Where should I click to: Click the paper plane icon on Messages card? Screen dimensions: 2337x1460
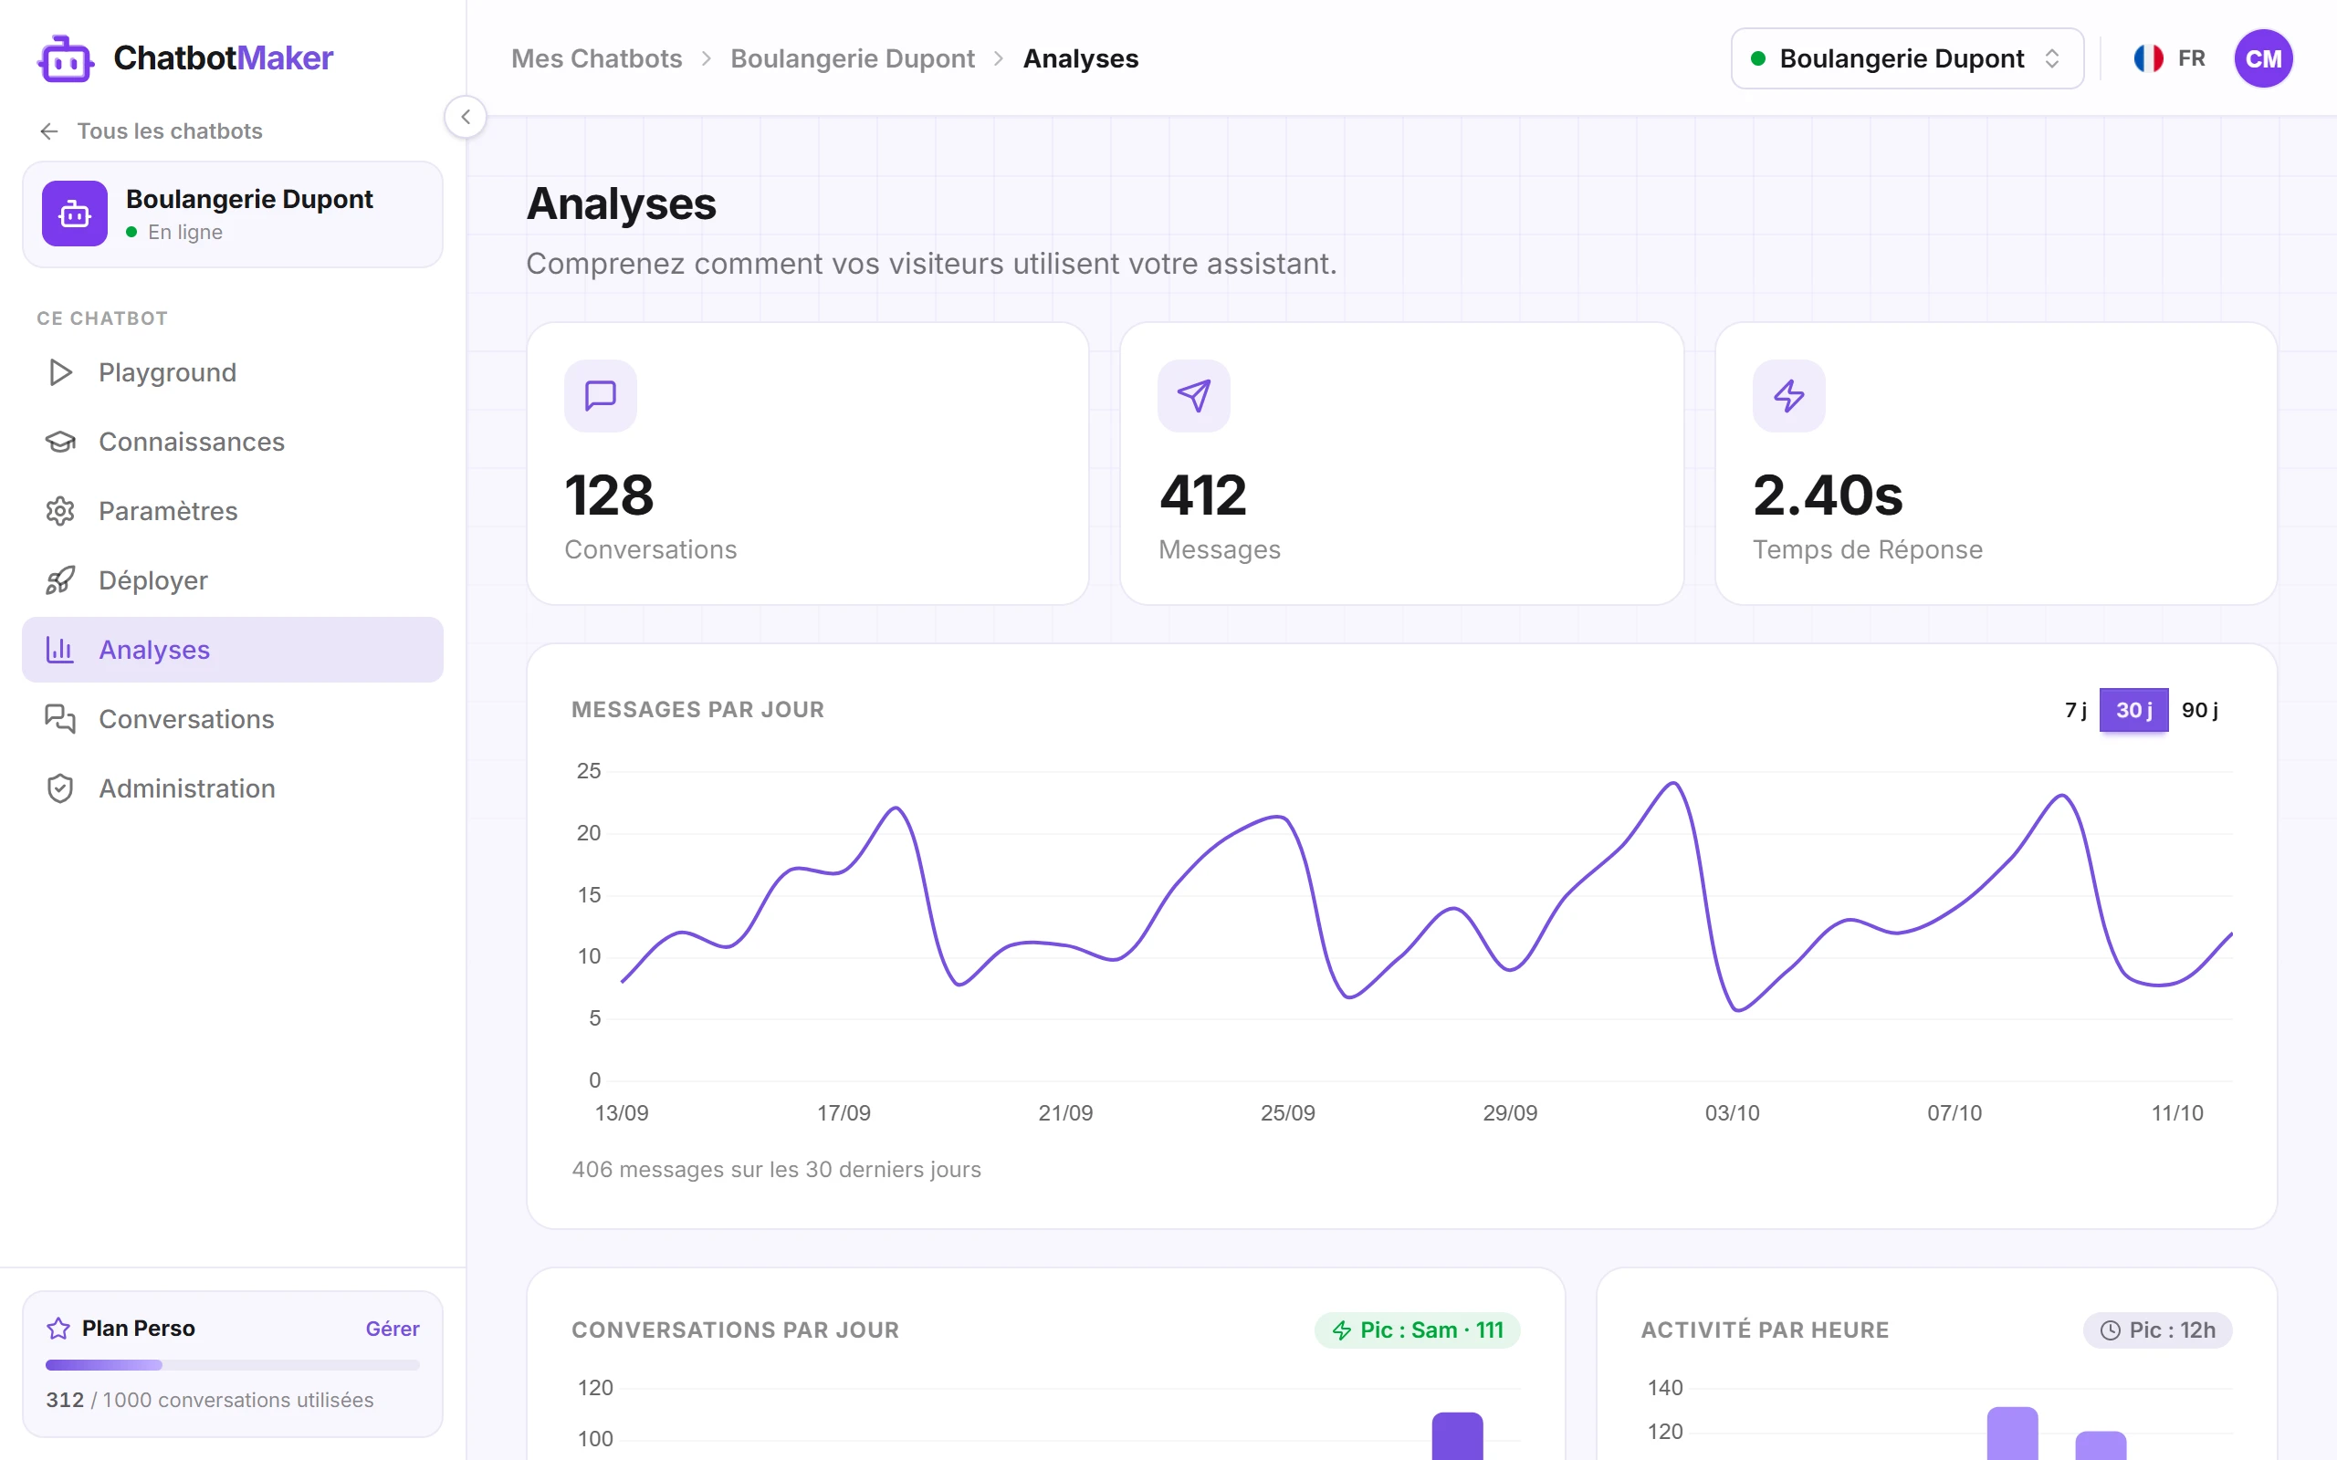1194,396
